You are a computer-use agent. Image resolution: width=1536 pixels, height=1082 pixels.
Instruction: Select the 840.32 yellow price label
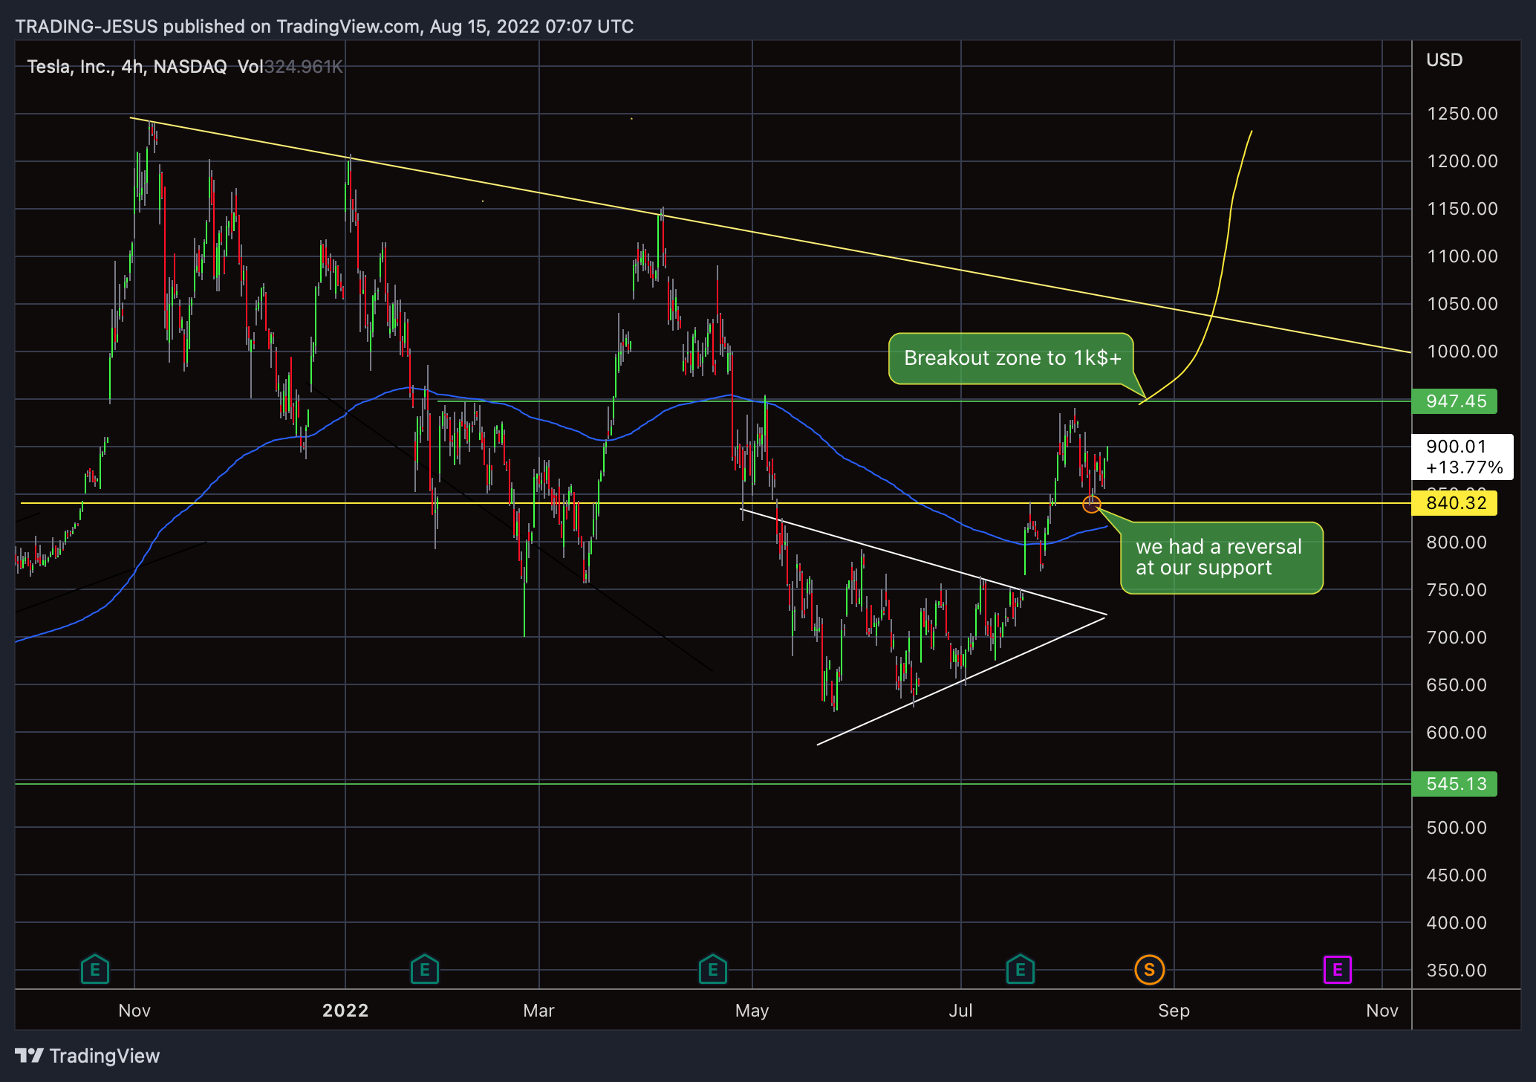click(x=1454, y=503)
